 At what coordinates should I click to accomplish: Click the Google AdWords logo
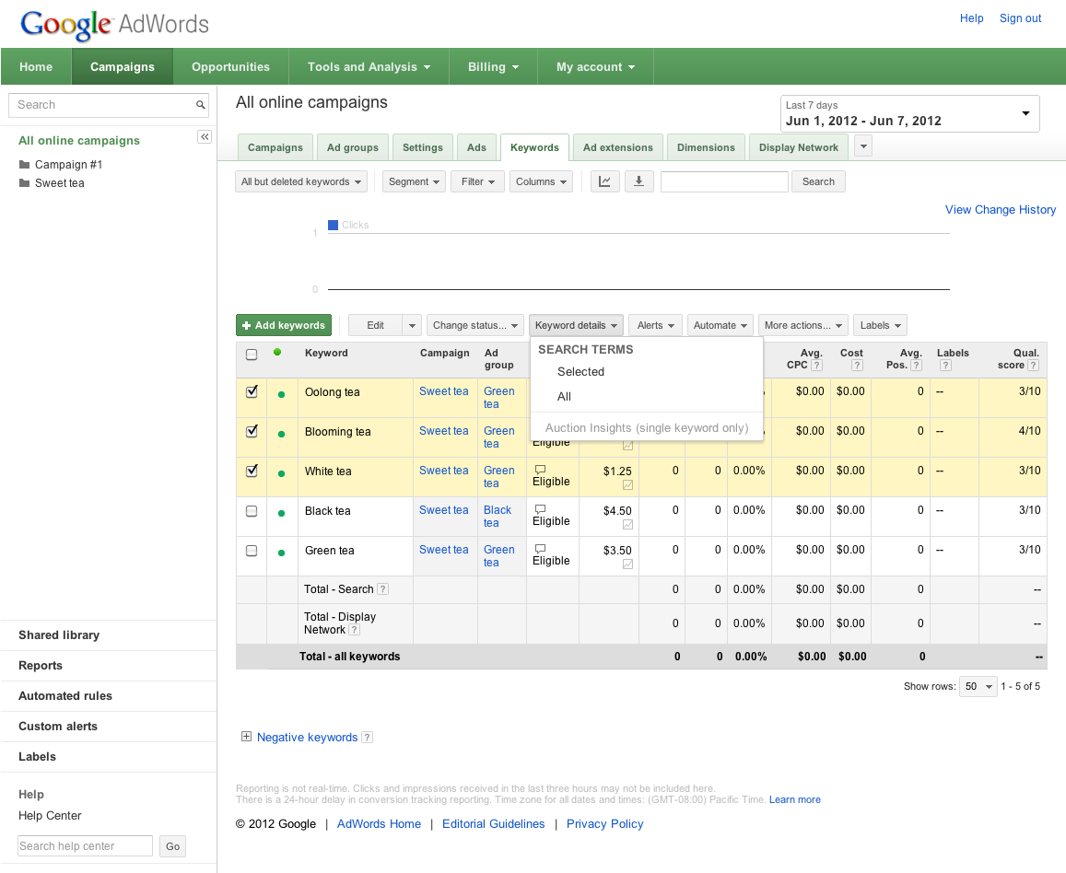[x=114, y=25]
